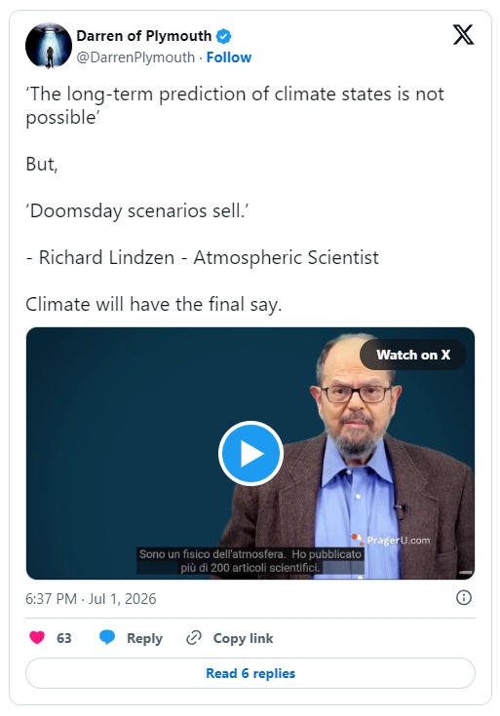This screenshot has width=500, height=716.
Task: Click the blue reply bubble icon
Action: point(107,637)
